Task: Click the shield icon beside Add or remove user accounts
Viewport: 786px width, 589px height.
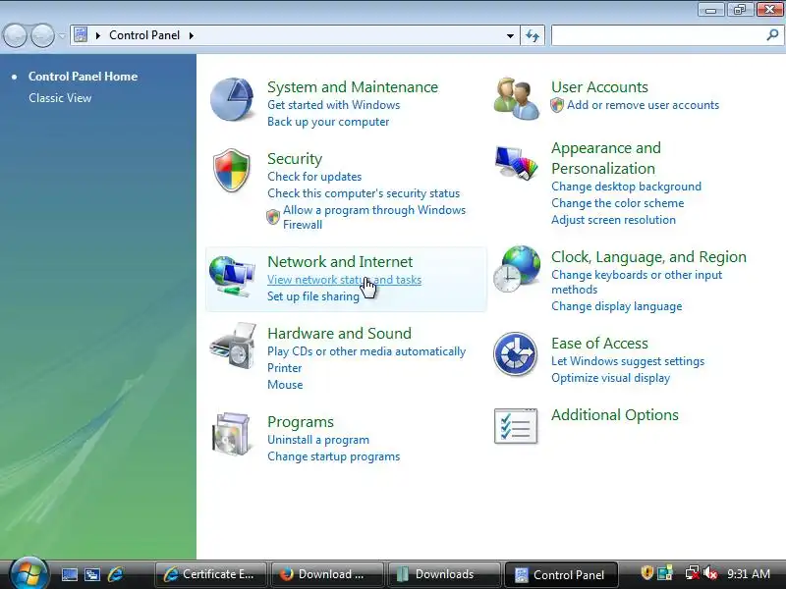Action: [x=557, y=105]
